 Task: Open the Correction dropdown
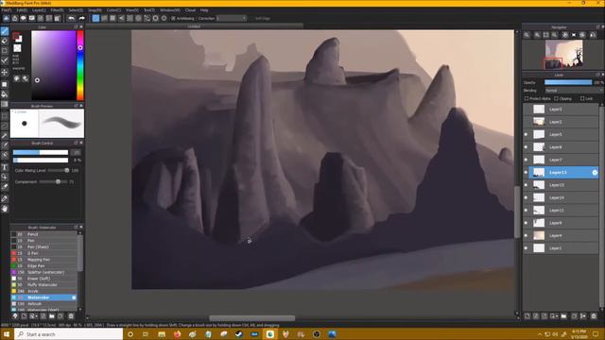coord(231,18)
